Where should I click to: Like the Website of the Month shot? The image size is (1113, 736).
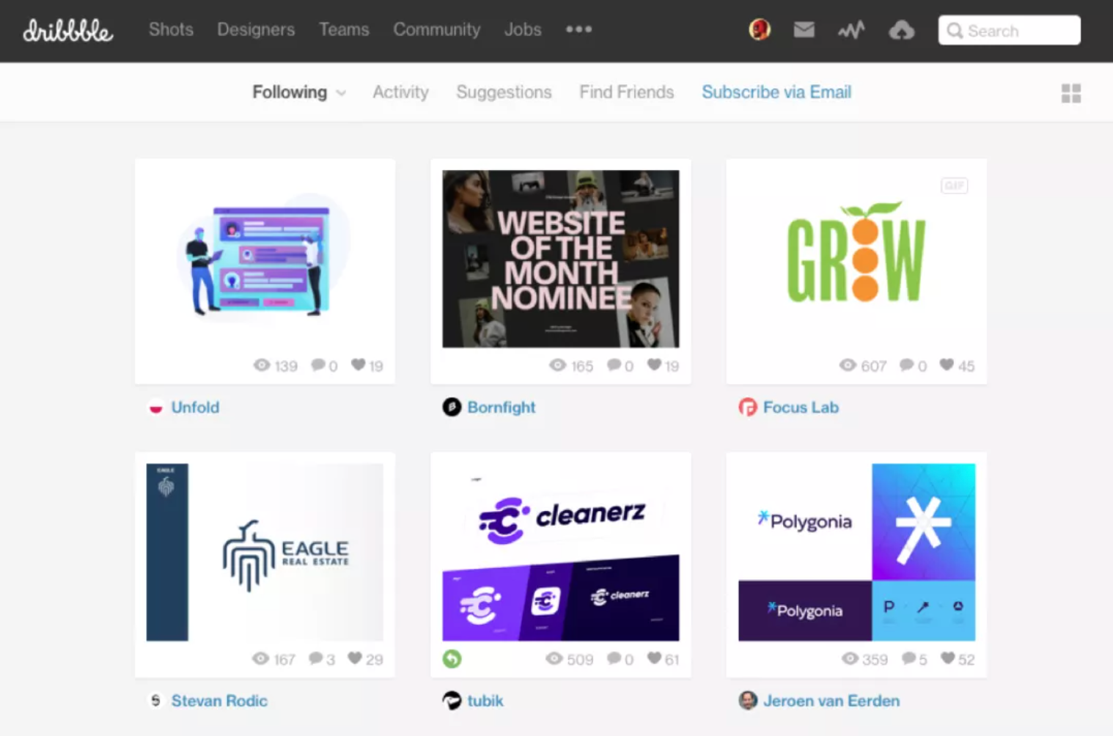(654, 365)
